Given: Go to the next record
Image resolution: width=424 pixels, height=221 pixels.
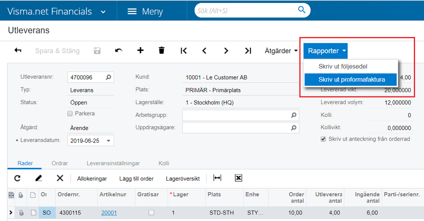Looking at the screenshot, I should 226,51.
